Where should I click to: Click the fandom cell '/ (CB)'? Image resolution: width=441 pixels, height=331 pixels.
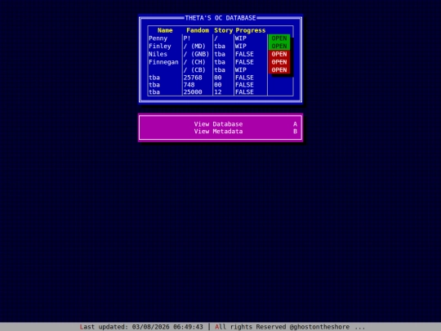(194, 69)
